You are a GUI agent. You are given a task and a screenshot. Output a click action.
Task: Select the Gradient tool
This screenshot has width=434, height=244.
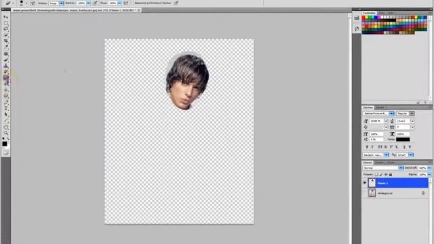click(x=6, y=83)
